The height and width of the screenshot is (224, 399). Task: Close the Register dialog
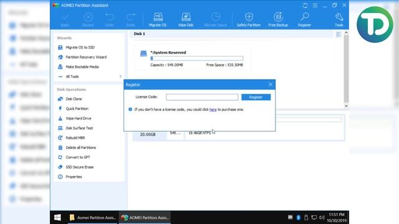pos(271,85)
